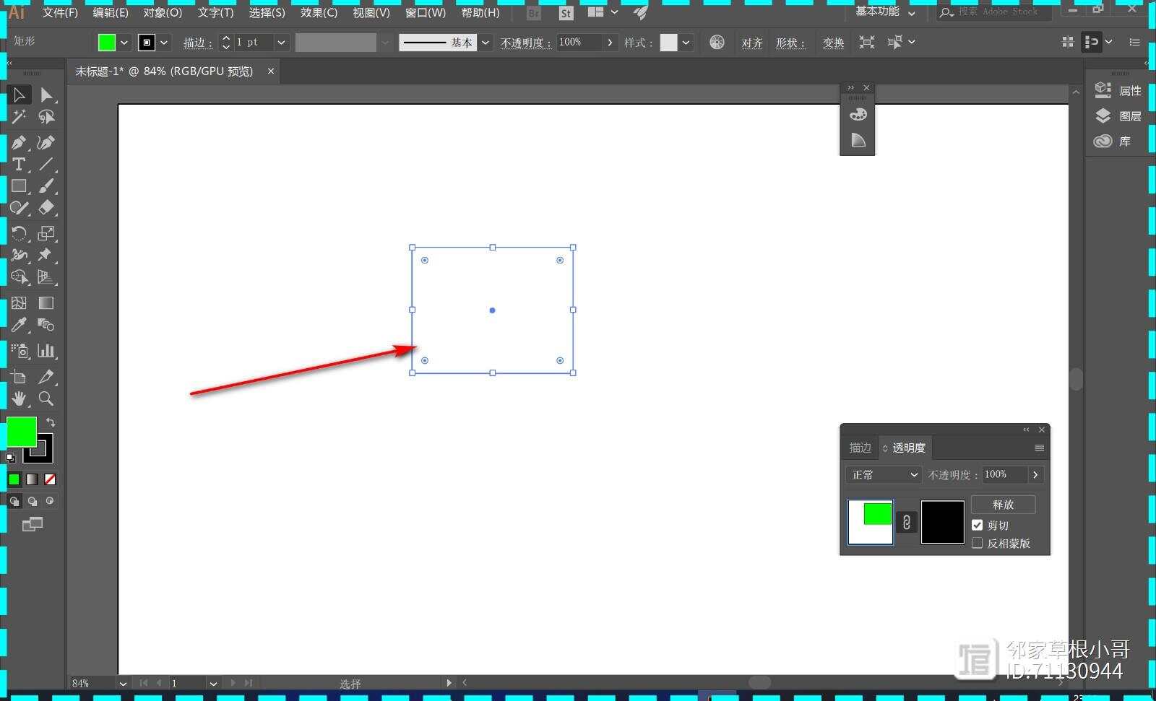Open Recolor Artwork from control bar

717,42
